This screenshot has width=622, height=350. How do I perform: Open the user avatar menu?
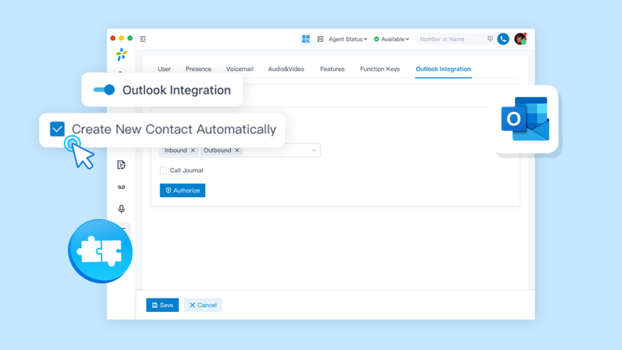point(520,39)
